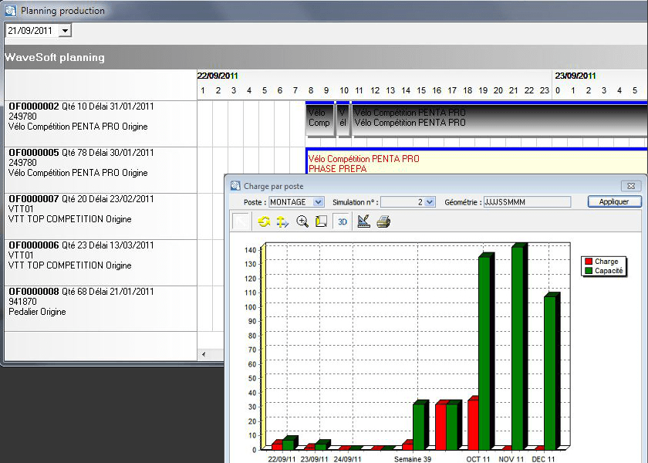Viewport: 648px width, 463px height.
Task: Open the Simulation n° dropdown
Action: tap(430, 202)
